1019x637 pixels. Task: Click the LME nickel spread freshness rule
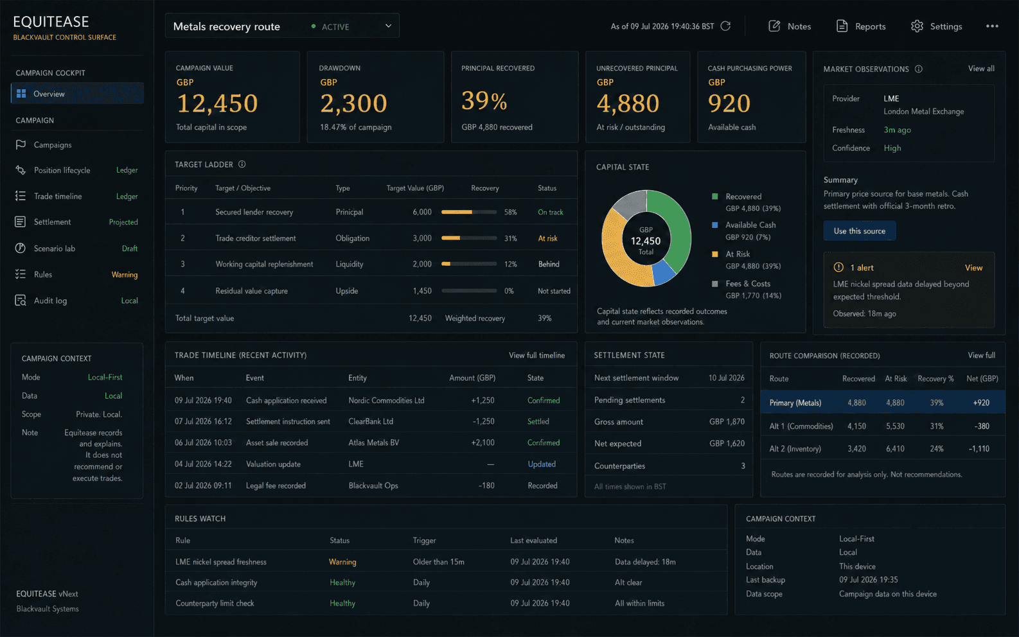(221, 562)
